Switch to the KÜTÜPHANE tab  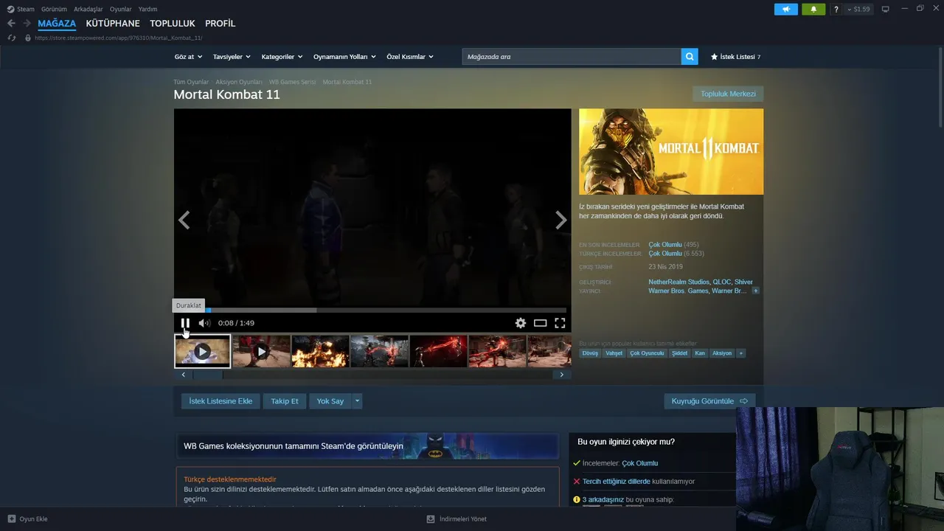tap(113, 24)
